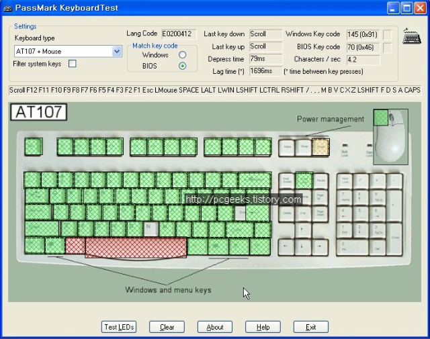Screen dimensions: 430x339
Task: Click the Lang Code field showing E0200412
Action: click(179, 34)
